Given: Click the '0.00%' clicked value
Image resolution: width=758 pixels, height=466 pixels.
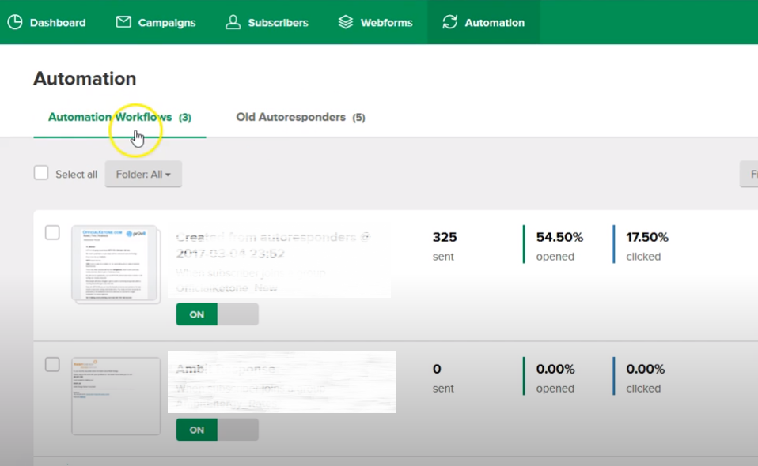Looking at the screenshot, I should coord(646,369).
